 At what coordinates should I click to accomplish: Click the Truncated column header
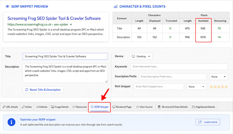pyautogui.click(x=171, y=21)
